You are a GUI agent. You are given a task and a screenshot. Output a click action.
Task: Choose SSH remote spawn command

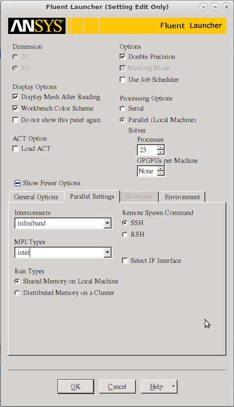[125, 223]
